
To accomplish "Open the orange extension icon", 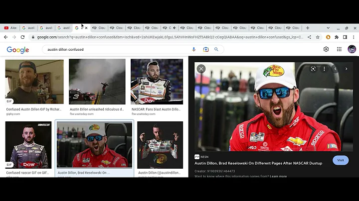I will (328, 37).
